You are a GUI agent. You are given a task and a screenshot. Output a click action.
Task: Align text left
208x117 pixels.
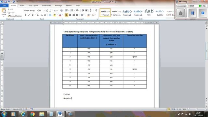point(66,15)
